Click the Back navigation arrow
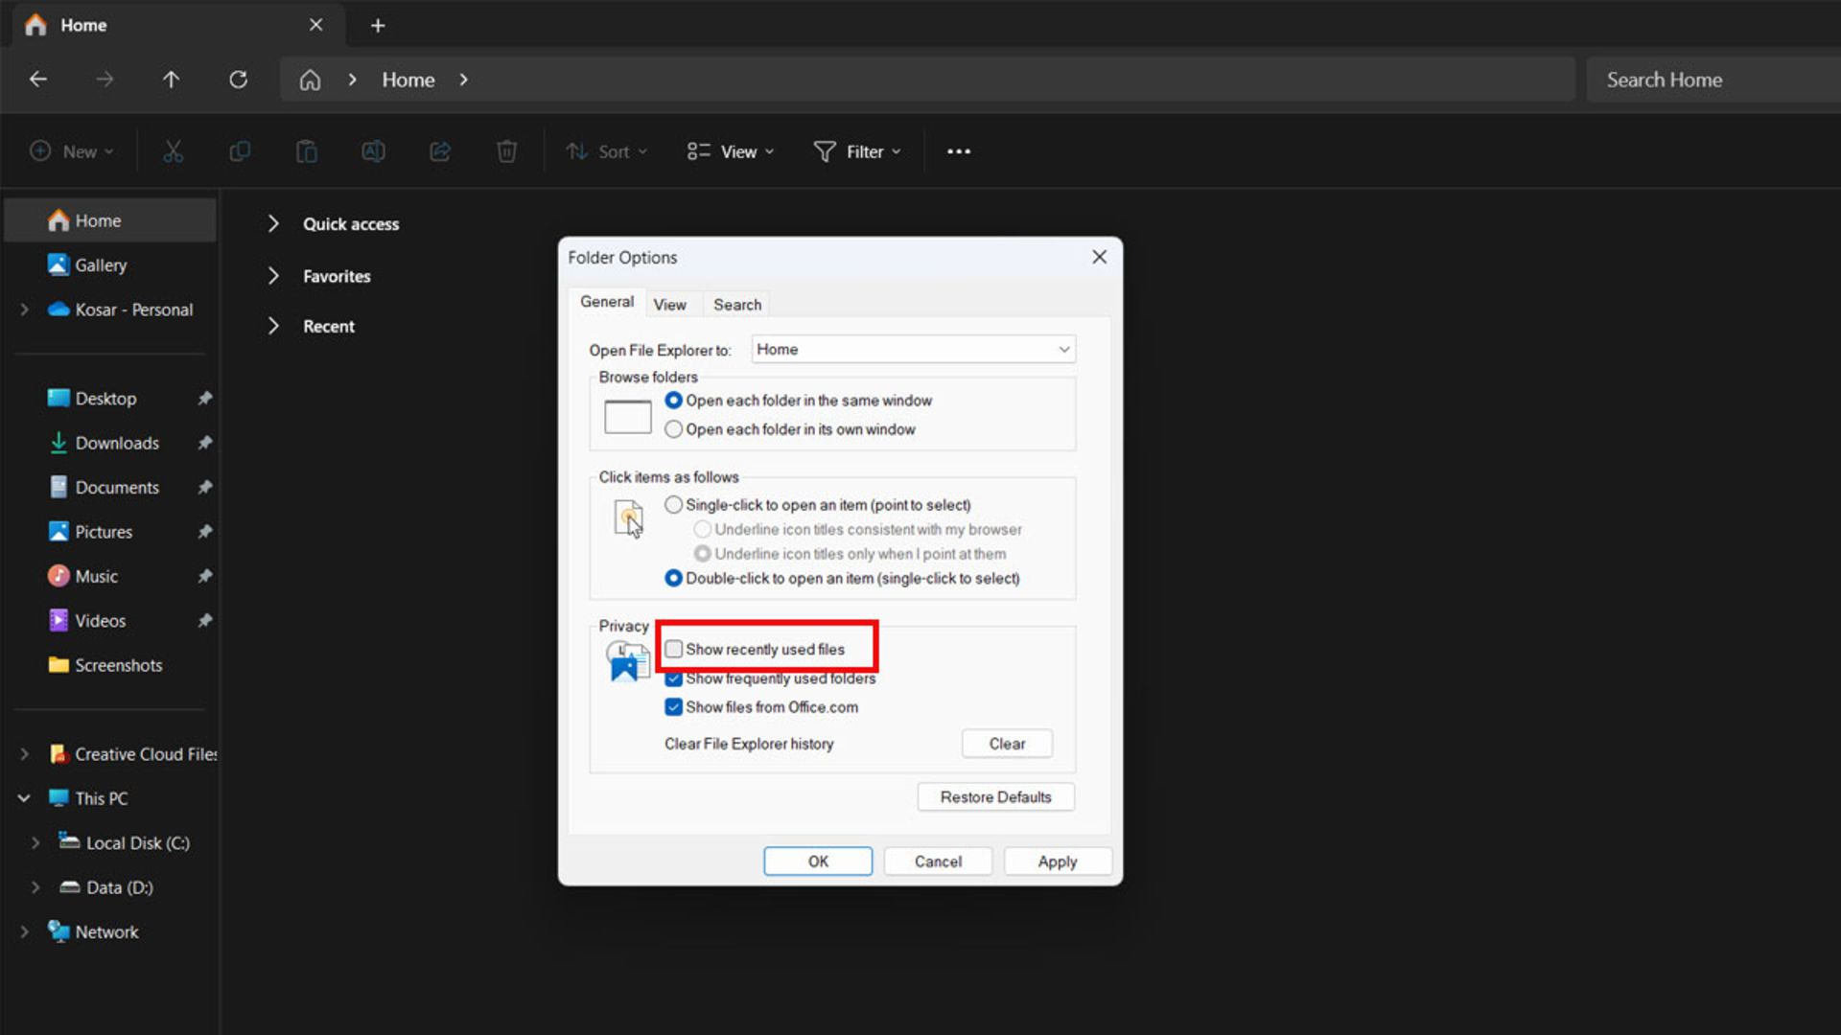This screenshot has width=1841, height=1035. click(x=38, y=80)
